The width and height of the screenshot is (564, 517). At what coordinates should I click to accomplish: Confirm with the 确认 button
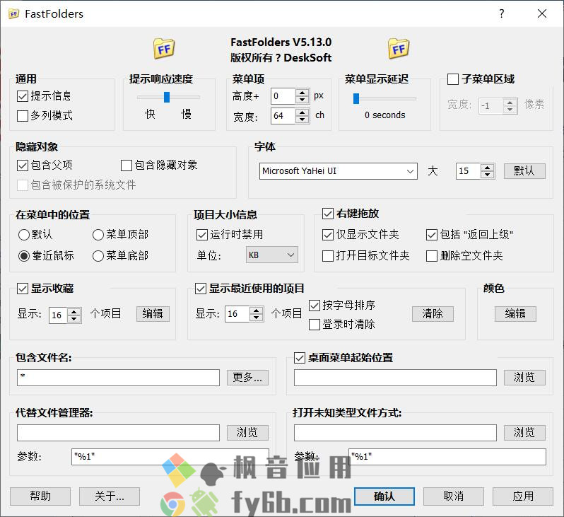pos(384,496)
